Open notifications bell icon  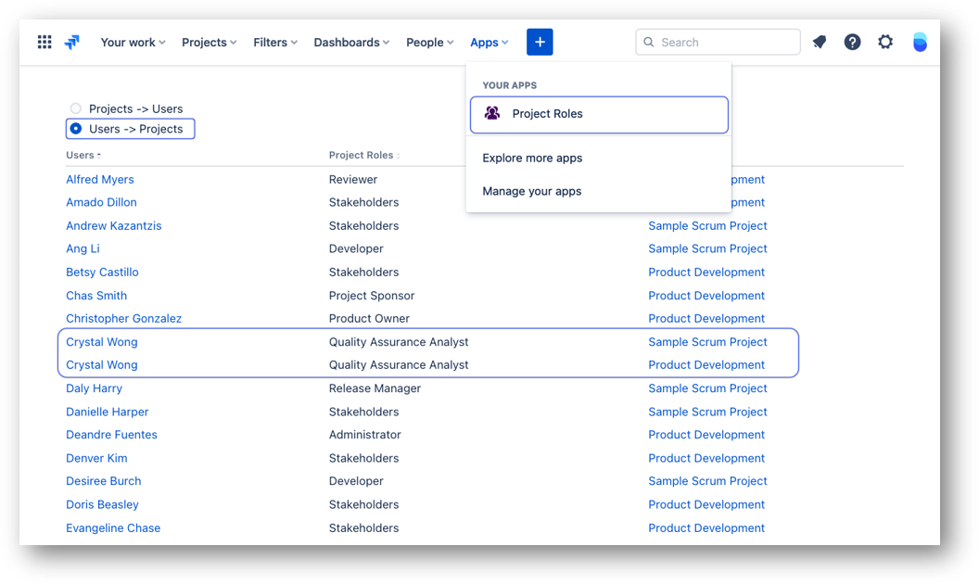820,42
